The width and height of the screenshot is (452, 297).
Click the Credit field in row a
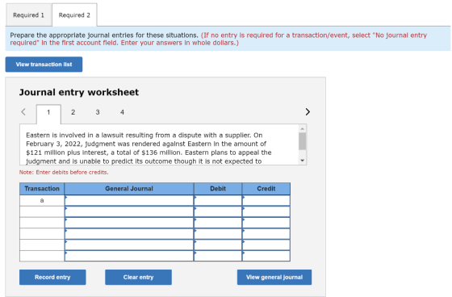coord(266,200)
